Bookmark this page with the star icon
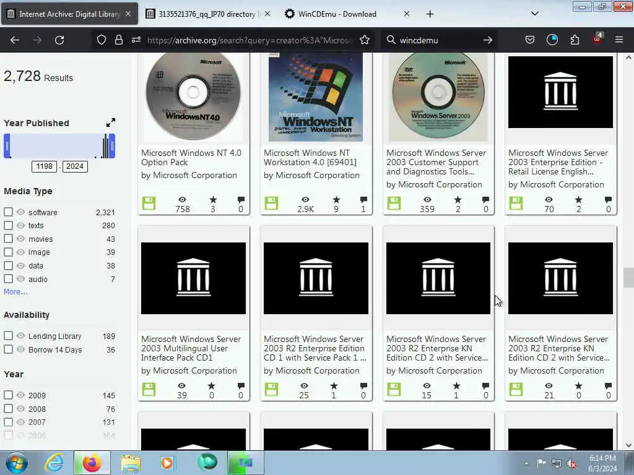The height and width of the screenshot is (475, 634). point(365,40)
